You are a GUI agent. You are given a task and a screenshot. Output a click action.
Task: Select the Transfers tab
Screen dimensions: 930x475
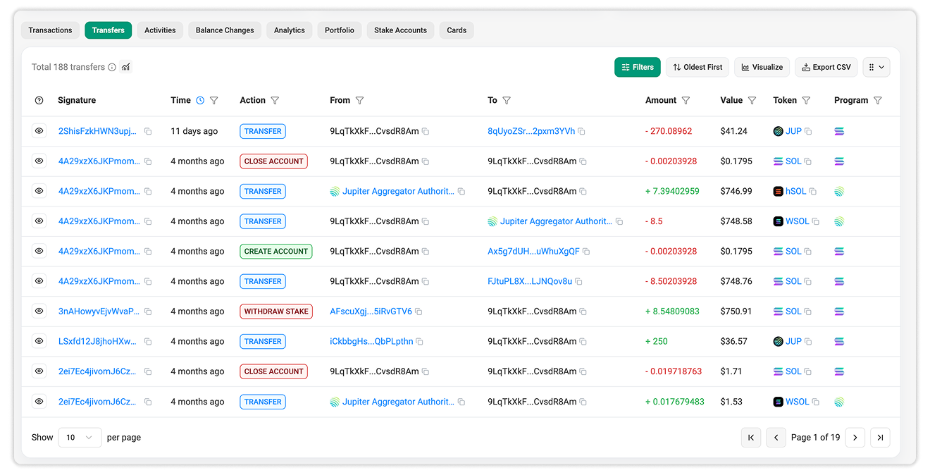pyautogui.click(x=108, y=30)
